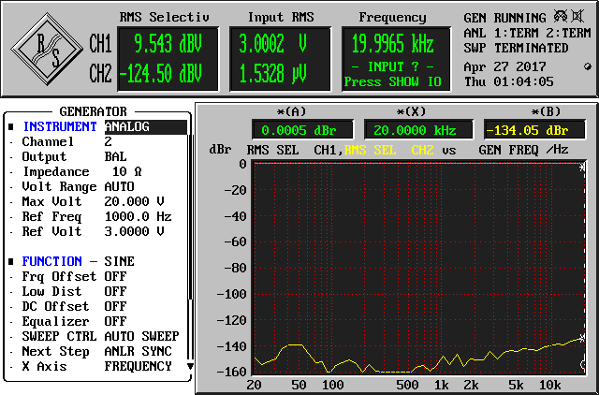Click the FUNCTION section header label
This screenshot has width=599, height=395.
52,261
